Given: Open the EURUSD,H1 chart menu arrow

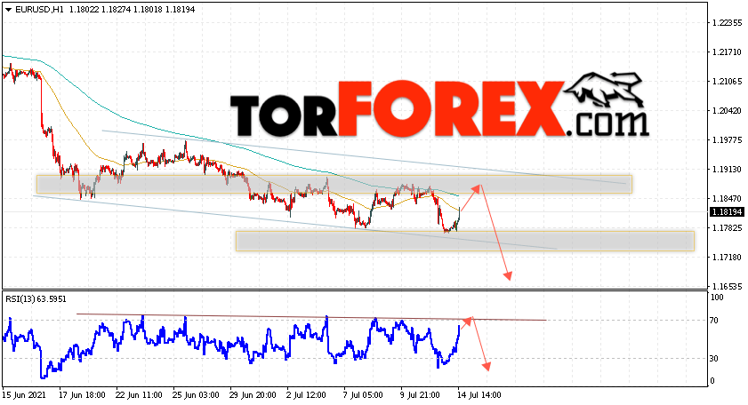Looking at the screenshot, I should coord(8,10).
